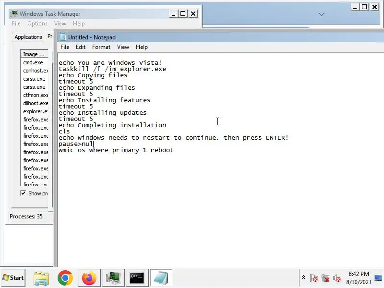Select conhost.exe in the process list
This screenshot has width=384, height=288.
tap(35, 71)
